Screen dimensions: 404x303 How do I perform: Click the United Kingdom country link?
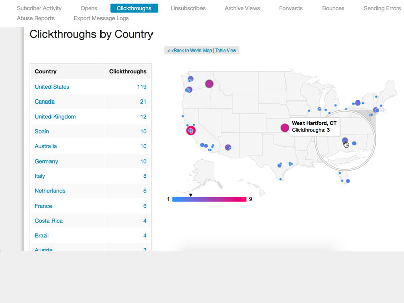pyautogui.click(x=55, y=117)
